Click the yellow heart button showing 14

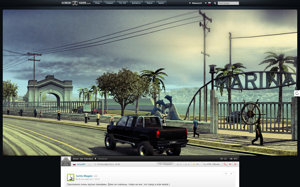pos(195,164)
